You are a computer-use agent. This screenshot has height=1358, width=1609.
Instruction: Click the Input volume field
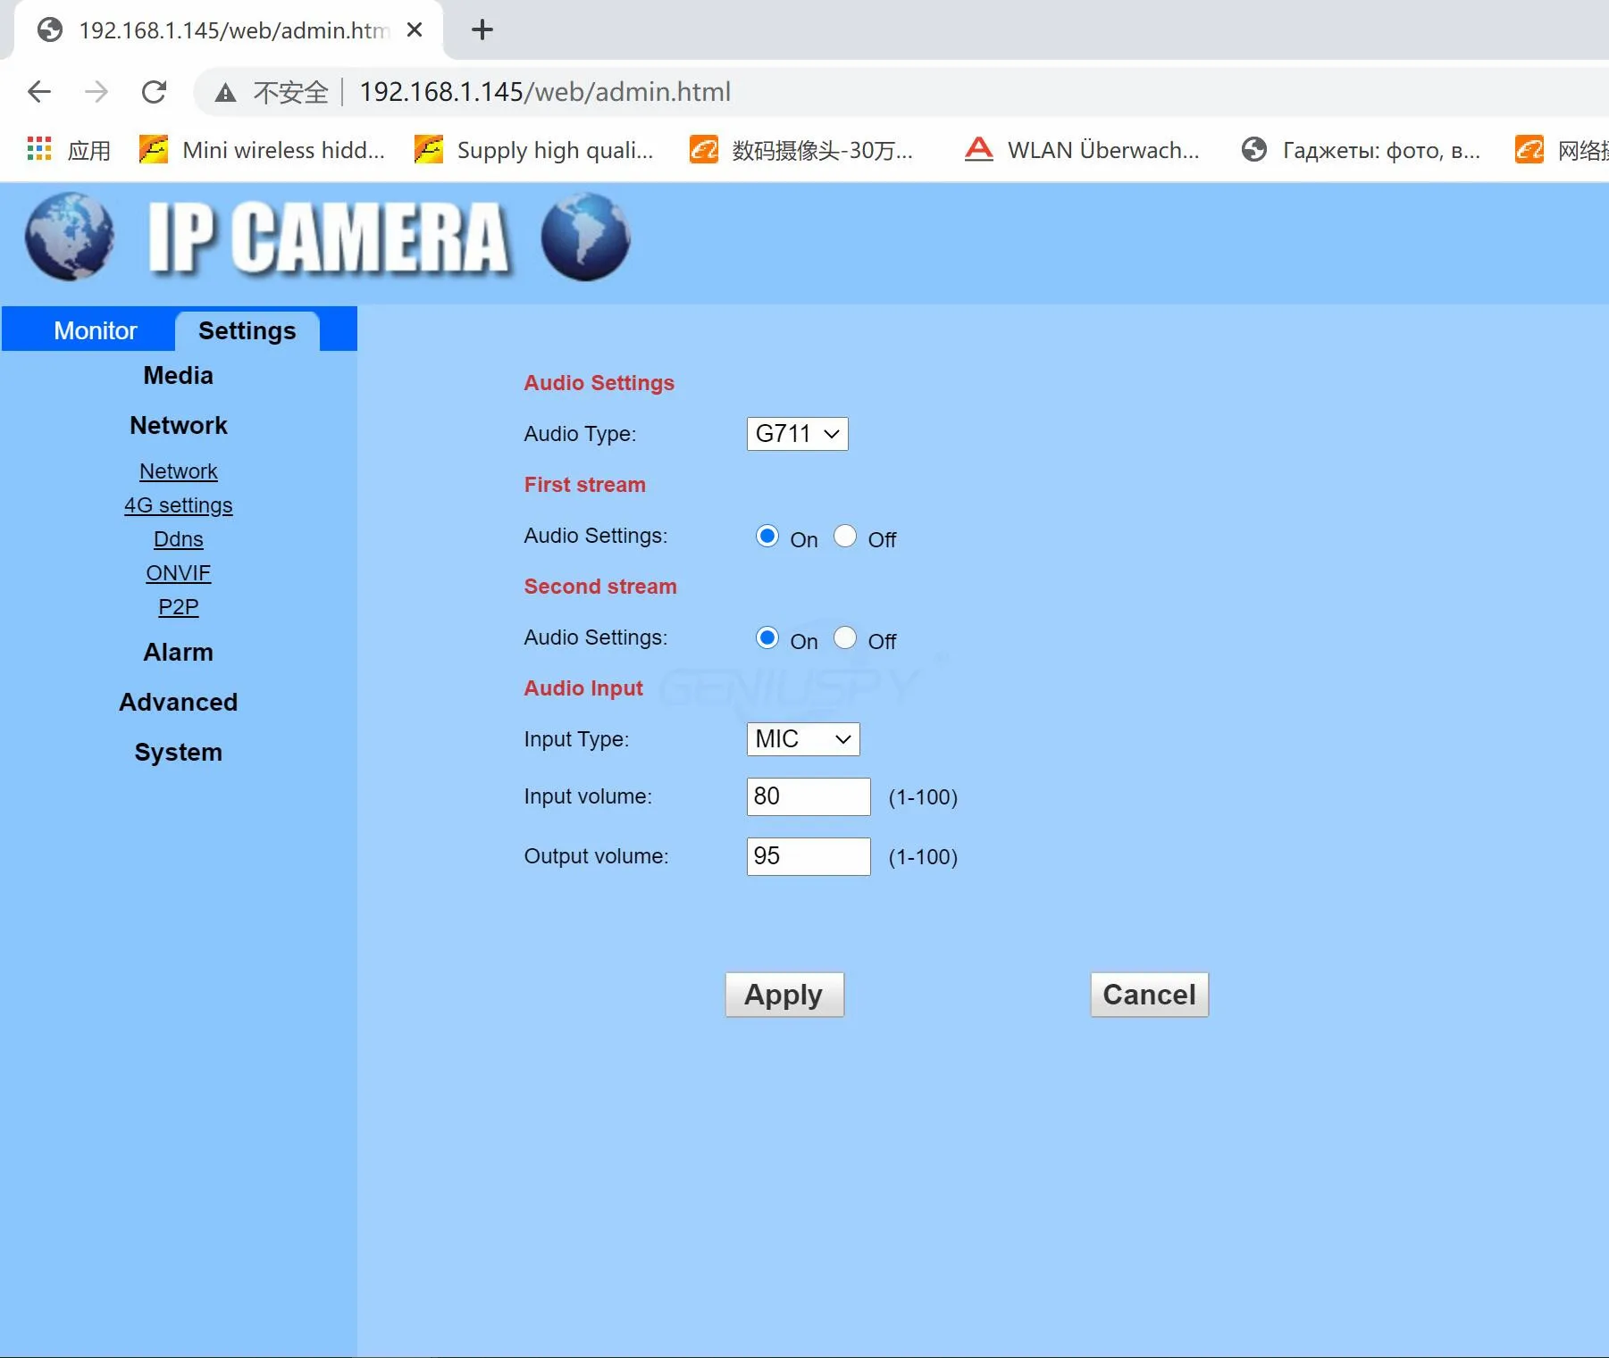808,796
